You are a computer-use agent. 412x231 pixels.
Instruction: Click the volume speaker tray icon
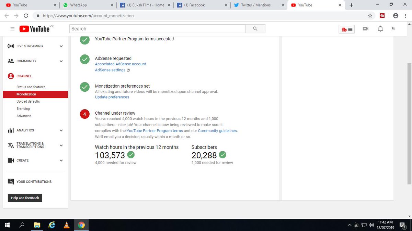tap(371, 225)
